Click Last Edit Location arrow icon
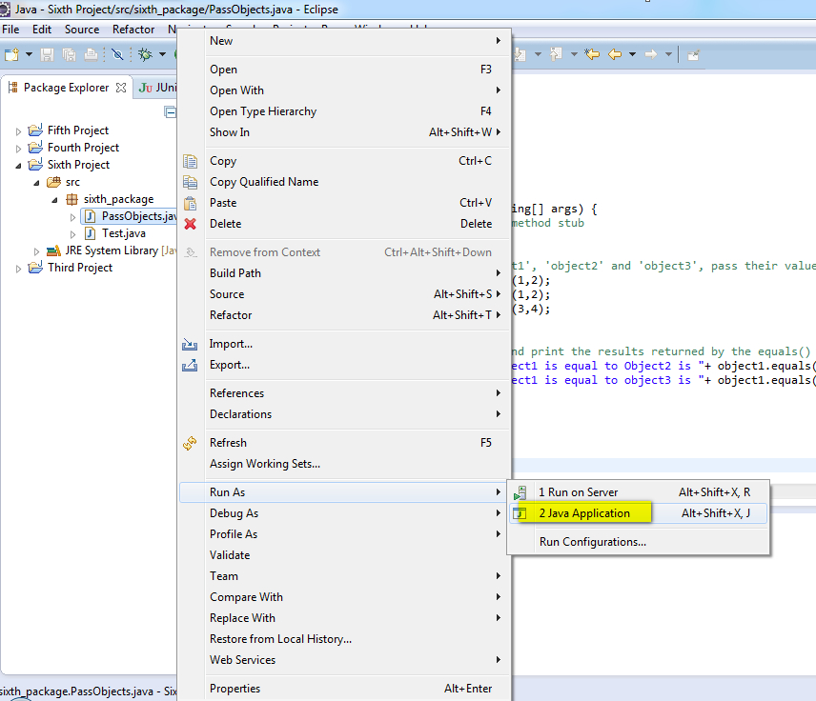 click(x=592, y=54)
